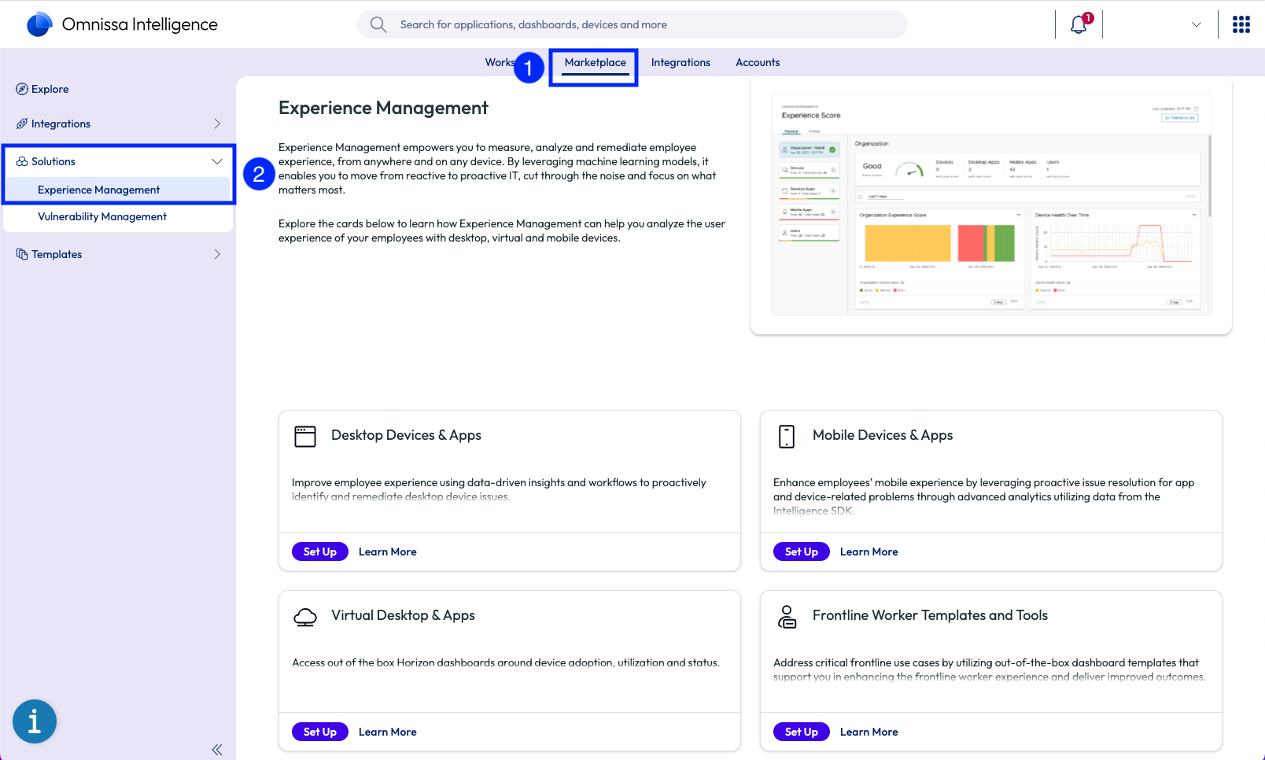Set Up Mobile Devices & Apps
Image resolution: width=1265 pixels, height=760 pixels.
[x=802, y=552]
